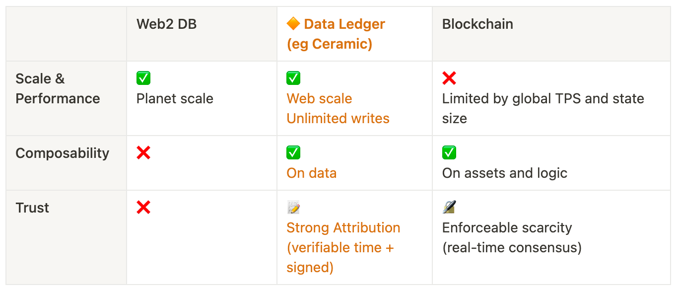
Task: Click the red X above Limited by global TPS
Action: pos(449,78)
